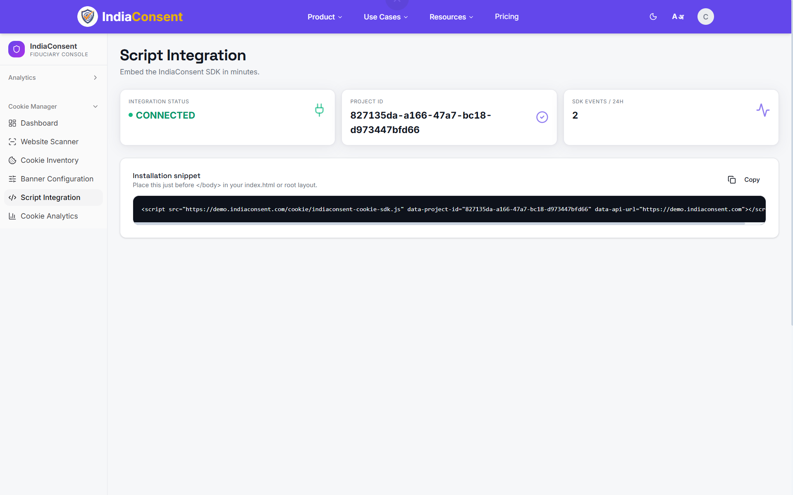Expand the Analytics sidebar section

(x=53, y=78)
